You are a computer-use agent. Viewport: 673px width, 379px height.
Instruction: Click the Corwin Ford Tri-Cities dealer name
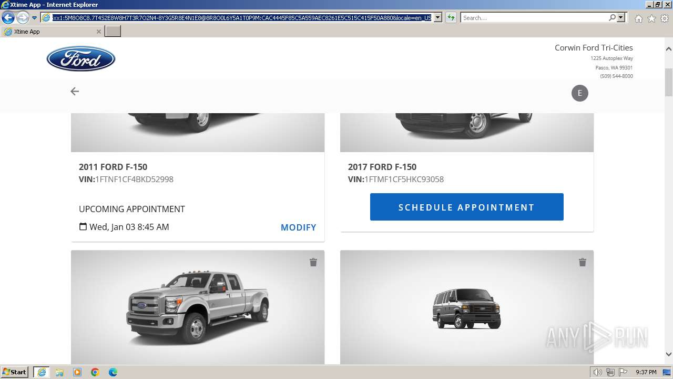(594, 47)
